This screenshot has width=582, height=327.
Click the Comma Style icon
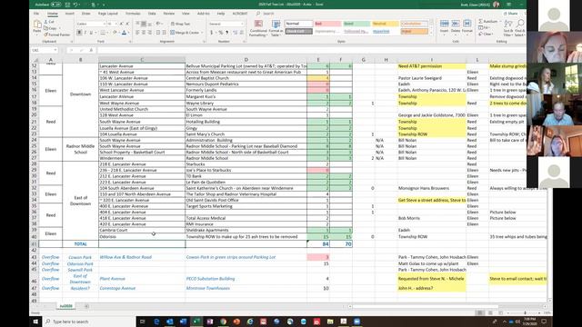tap(226, 33)
